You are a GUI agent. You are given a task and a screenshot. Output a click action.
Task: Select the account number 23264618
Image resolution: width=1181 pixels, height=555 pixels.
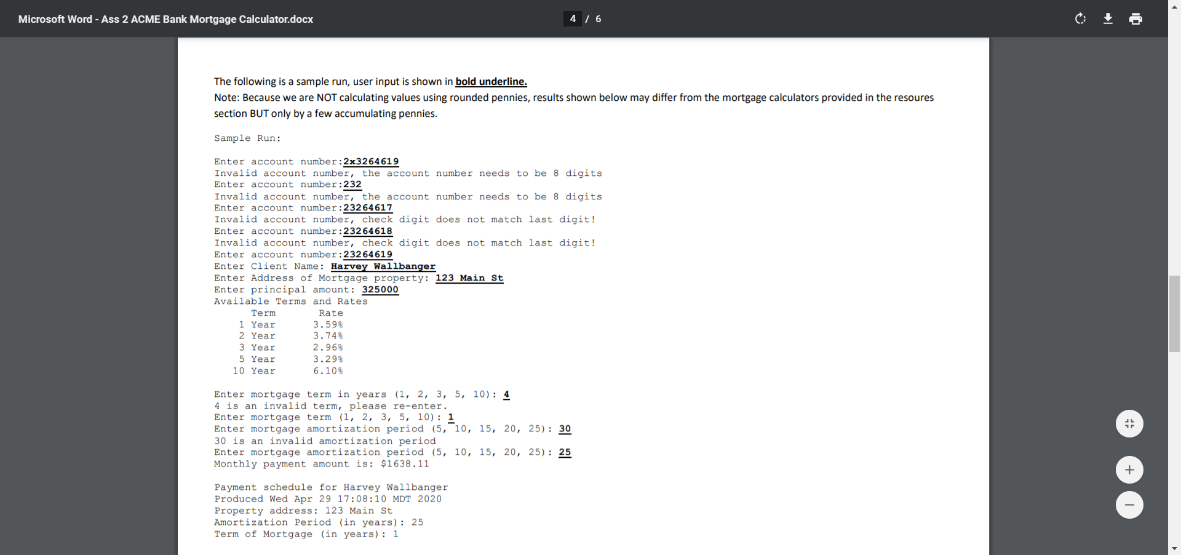tap(368, 231)
